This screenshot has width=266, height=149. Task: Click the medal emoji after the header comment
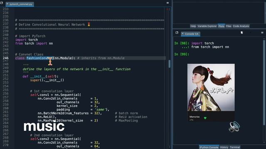(x=89, y=24)
